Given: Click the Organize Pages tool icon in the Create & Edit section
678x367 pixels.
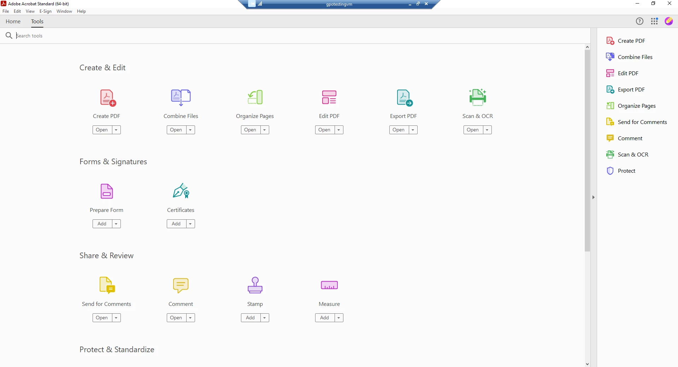Looking at the screenshot, I should coord(255,97).
